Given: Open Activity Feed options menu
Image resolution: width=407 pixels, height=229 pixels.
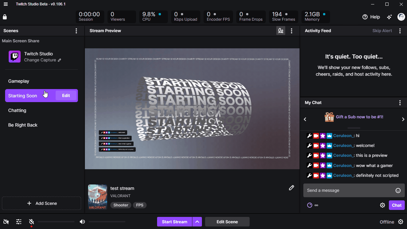Looking at the screenshot, I should pos(400,31).
